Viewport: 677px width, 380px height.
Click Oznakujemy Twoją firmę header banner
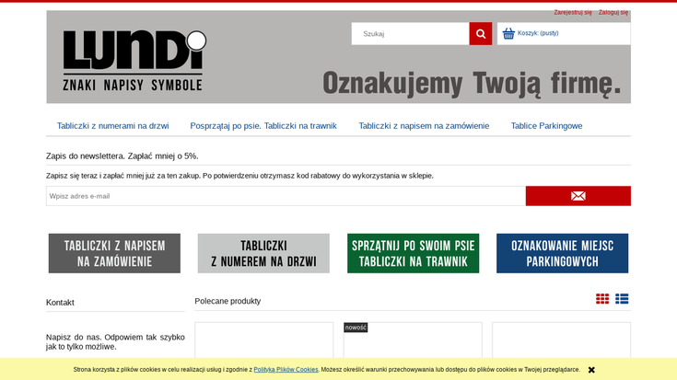(x=472, y=83)
